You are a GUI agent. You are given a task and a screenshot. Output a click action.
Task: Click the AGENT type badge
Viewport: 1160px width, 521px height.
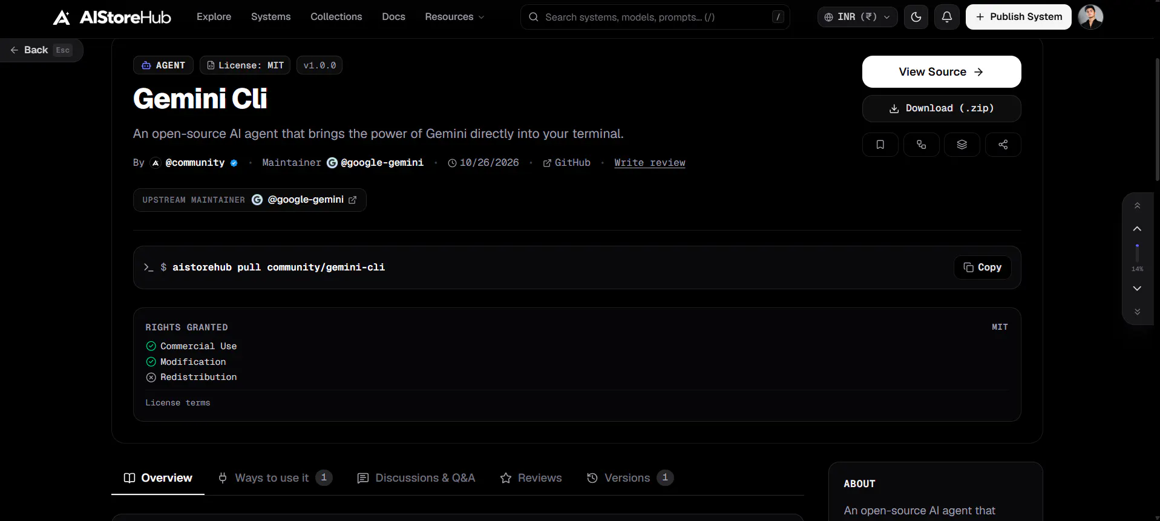coord(163,65)
